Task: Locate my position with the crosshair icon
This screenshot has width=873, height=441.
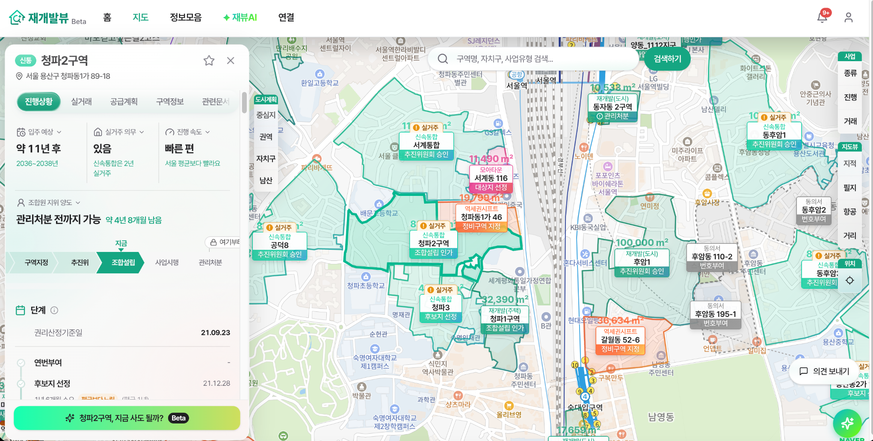Action: (x=849, y=280)
